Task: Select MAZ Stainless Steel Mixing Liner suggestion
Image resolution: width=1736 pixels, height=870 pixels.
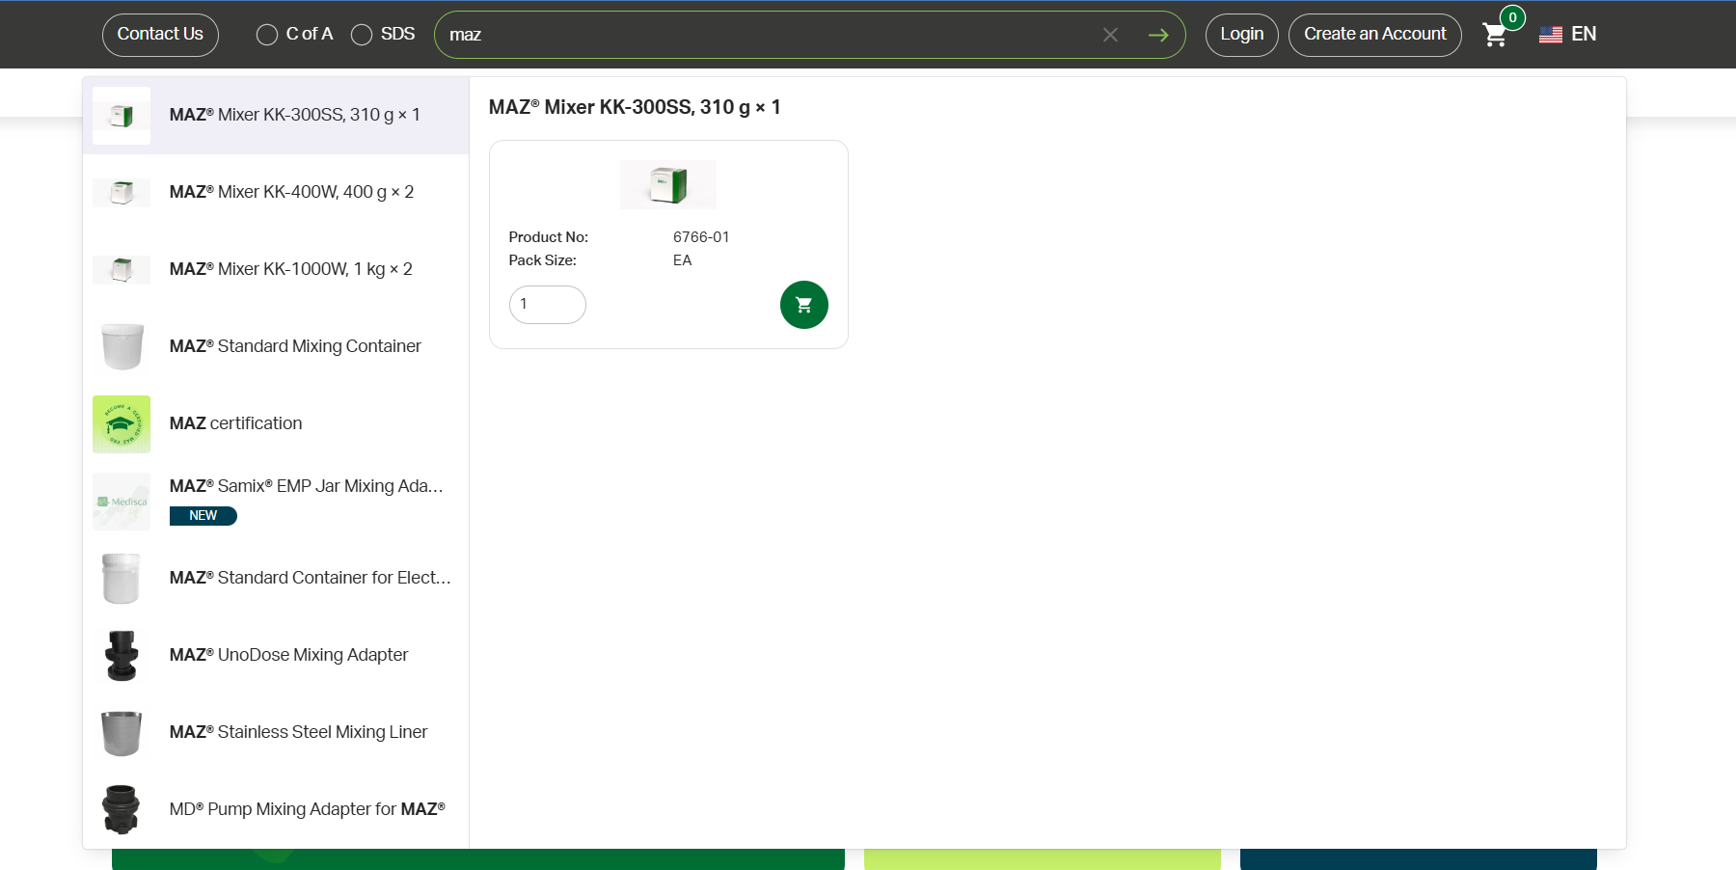Action: [x=276, y=732]
